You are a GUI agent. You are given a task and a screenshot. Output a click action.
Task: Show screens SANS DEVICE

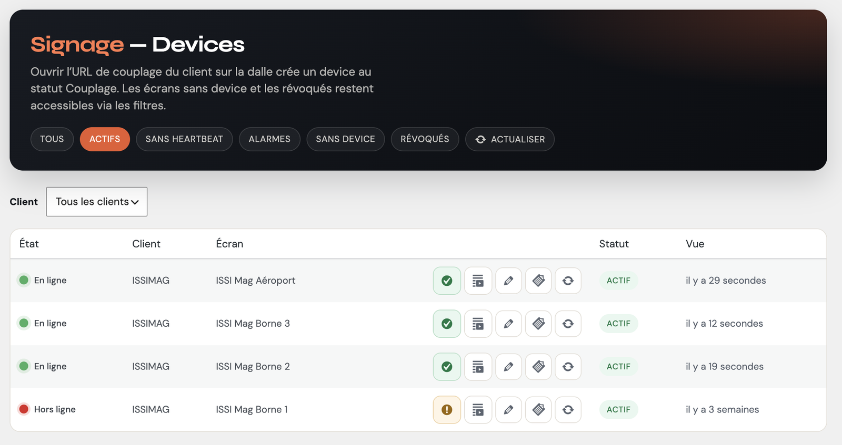pos(346,139)
